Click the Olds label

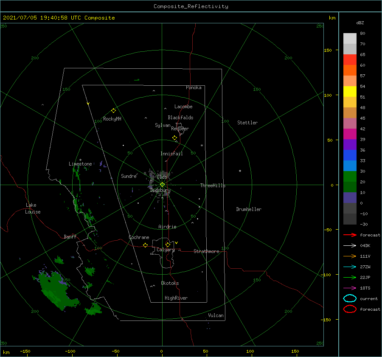pyautogui.click(x=162, y=177)
